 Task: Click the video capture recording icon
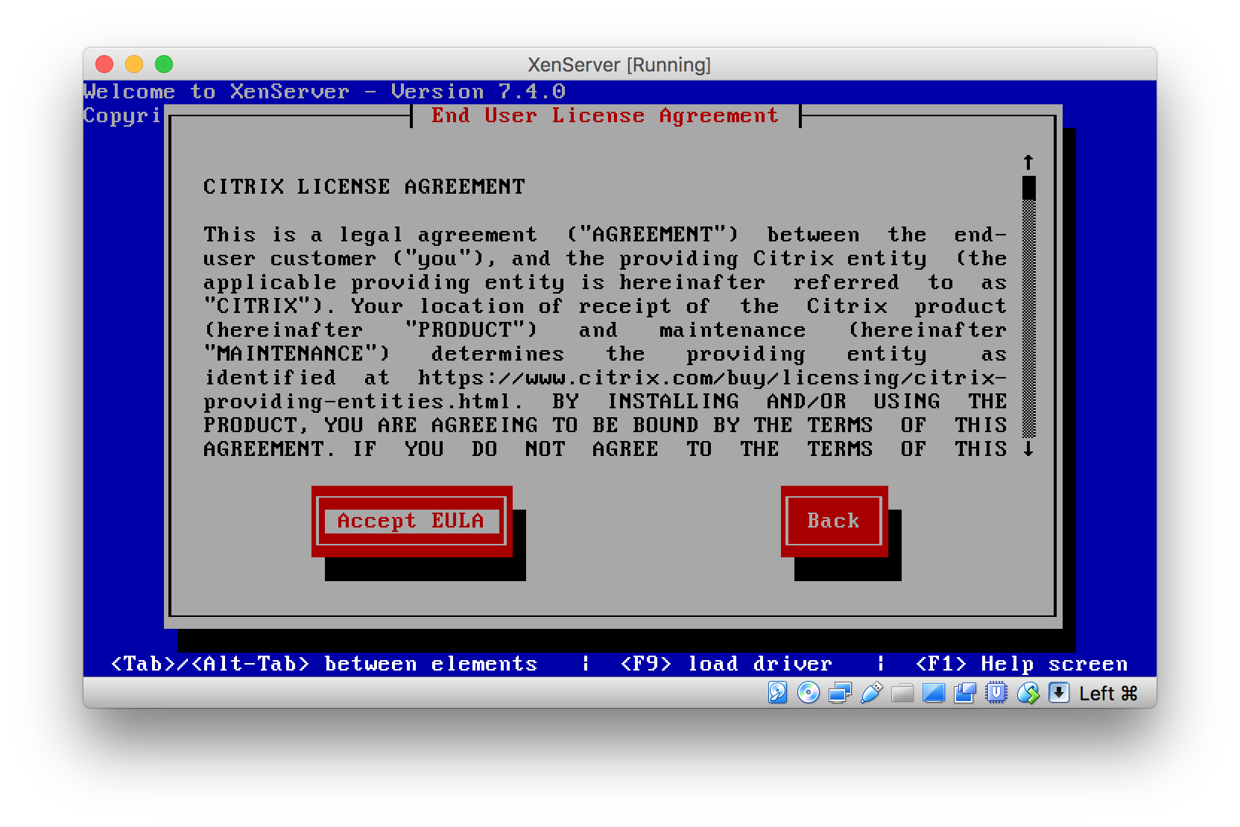pos(965,693)
